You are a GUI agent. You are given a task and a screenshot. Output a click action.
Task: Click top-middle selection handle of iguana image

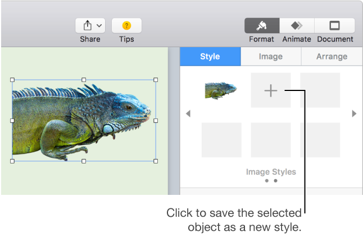[x=84, y=80]
